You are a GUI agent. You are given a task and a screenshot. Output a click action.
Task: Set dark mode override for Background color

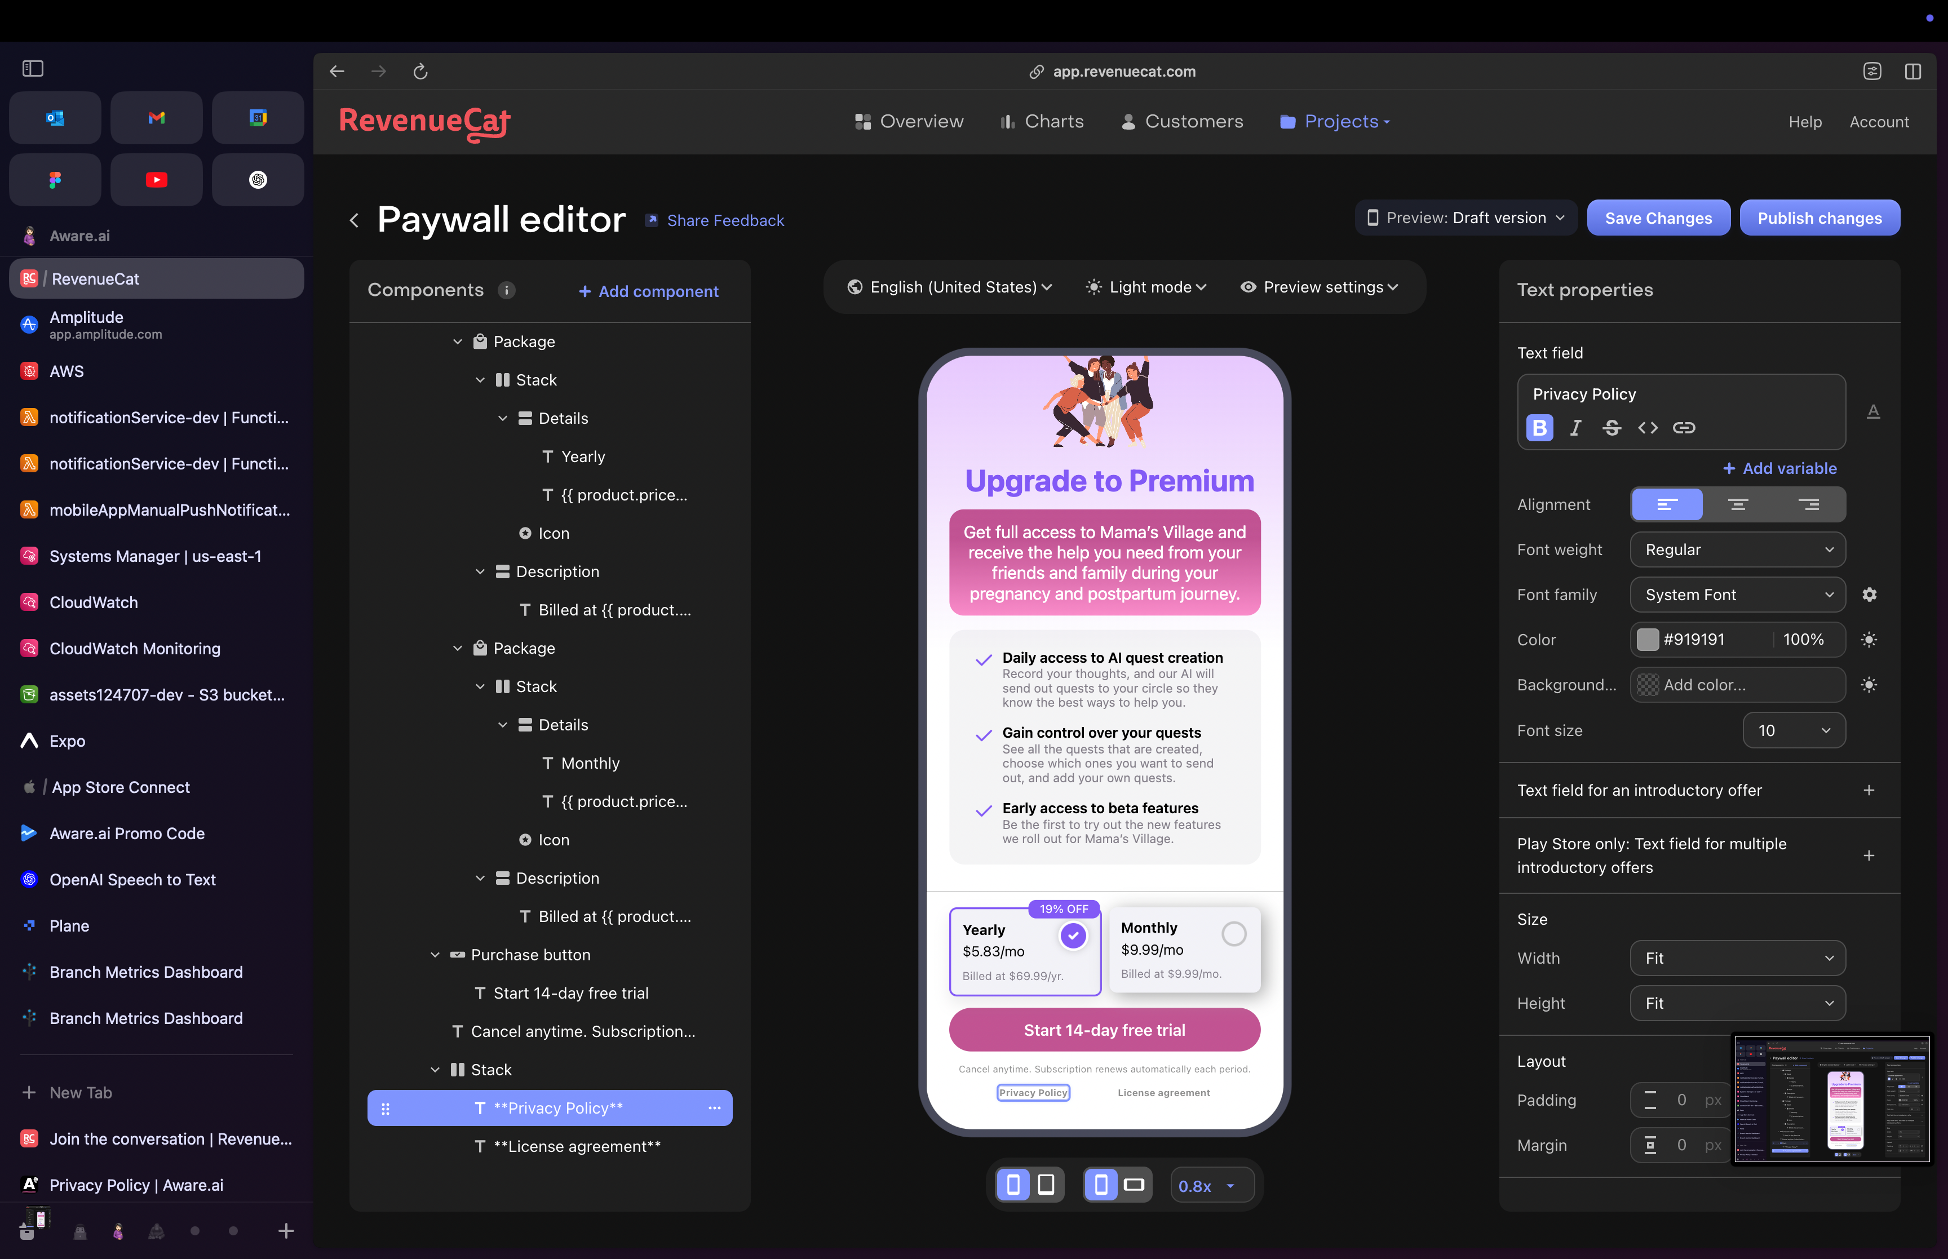tap(1869, 685)
